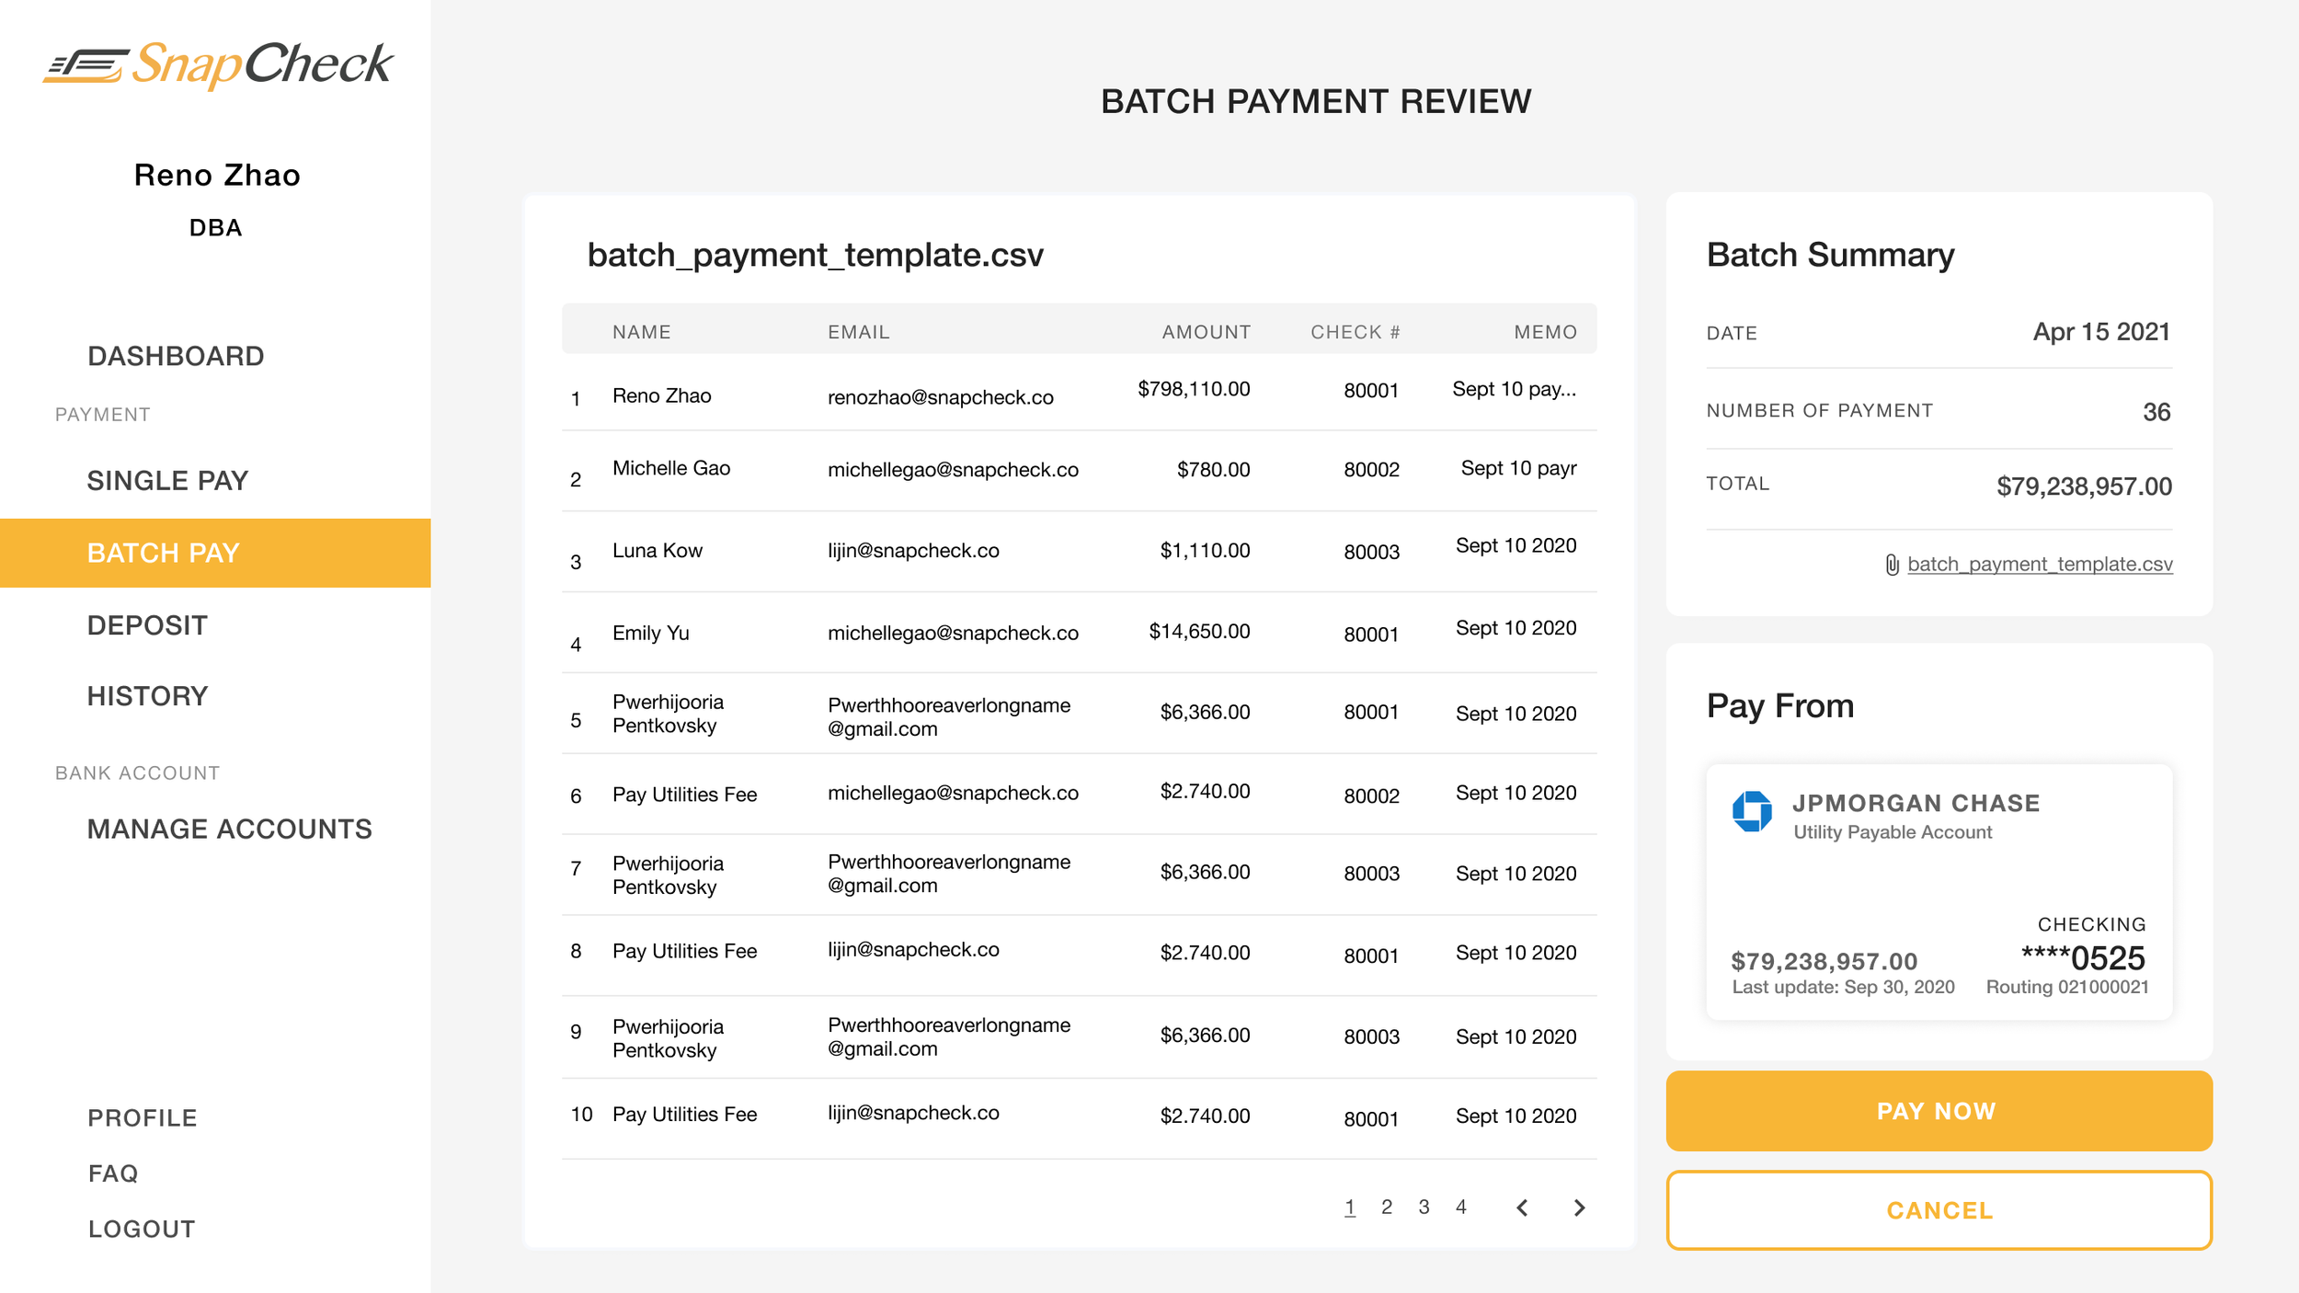
Task: Select the Utility Payable Account card
Action: [1939, 891]
